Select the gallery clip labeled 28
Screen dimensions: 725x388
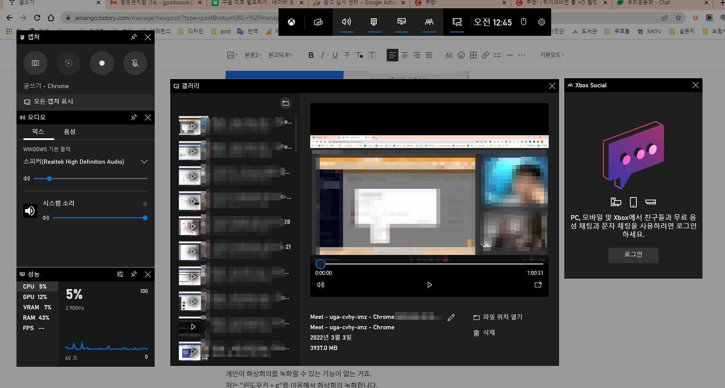coord(236,226)
